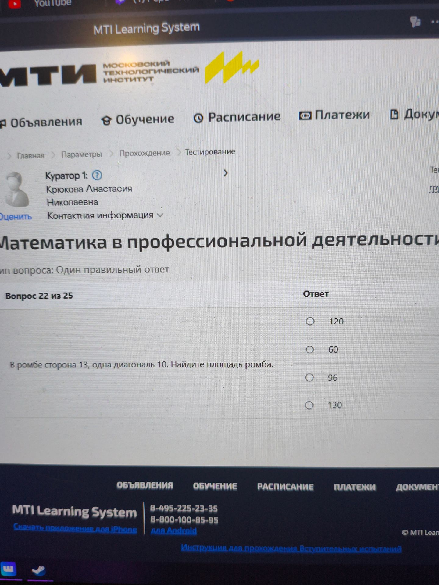Choose the radio button for 96
This screenshot has width=439, height=585.
[309, 378]
